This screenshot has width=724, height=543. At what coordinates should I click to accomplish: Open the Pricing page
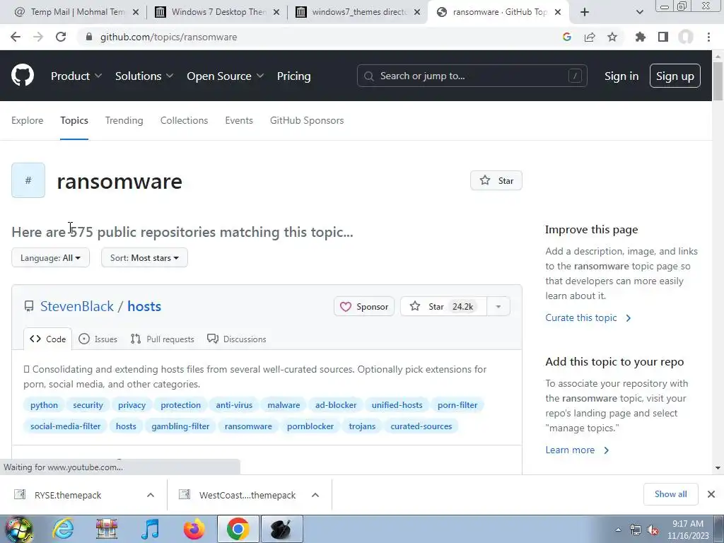pos(293,76)
